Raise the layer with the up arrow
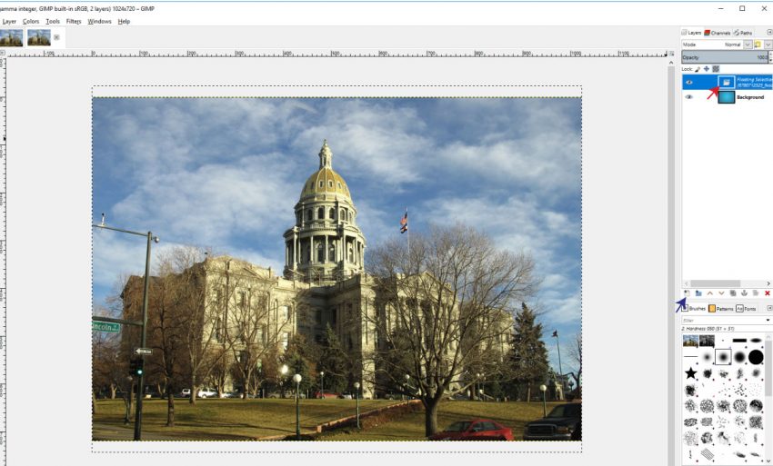Viewport: 773px width, 466px height. point(710,293)
